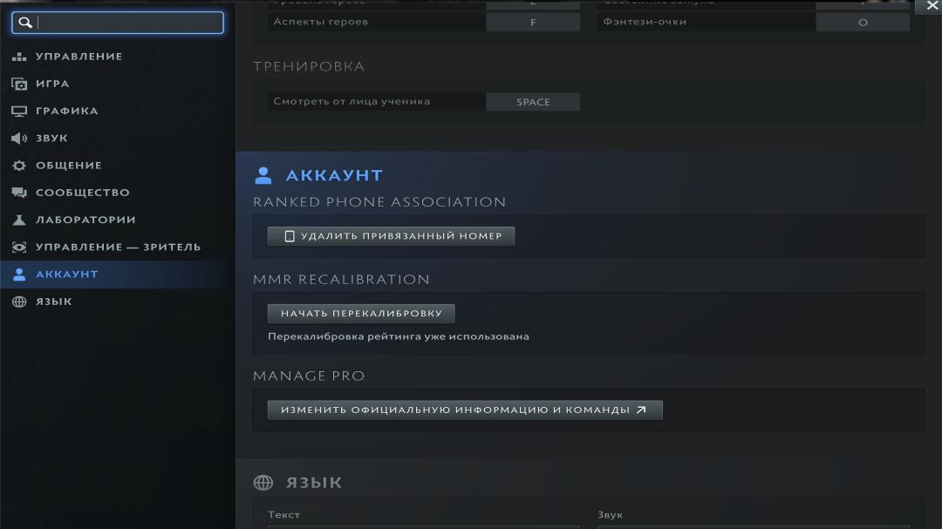Select the Лаборатории flask icon
Viewport: 942px width, 529px height.
coord(19,220)
